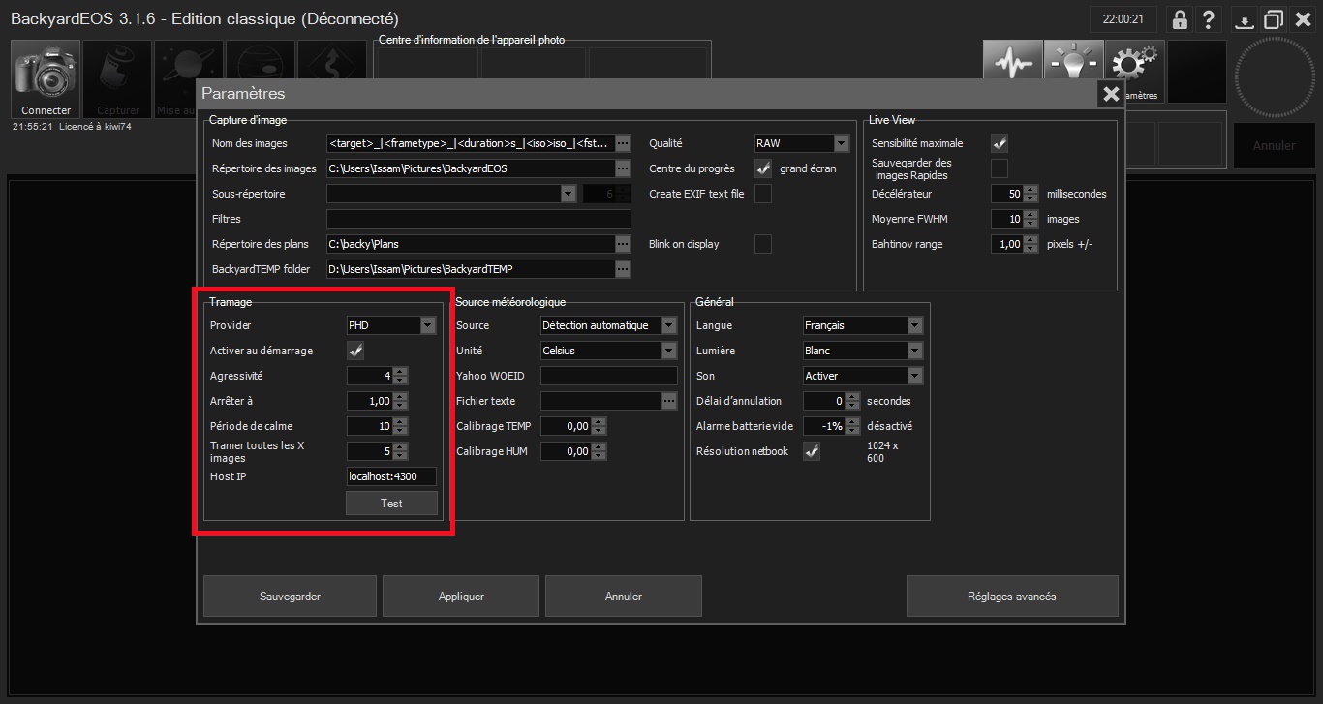1323x704 pixels.
Task: Uncheck Activer au démarrage checkbox
Action: click(x=355, y=351)
